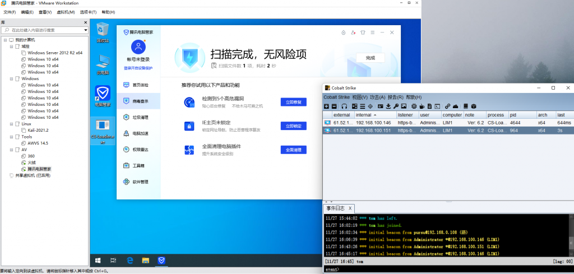The height and width of the screenshot is (274, 574).
Task: Switch to target table crosshair icon
Action: point(370,106)
